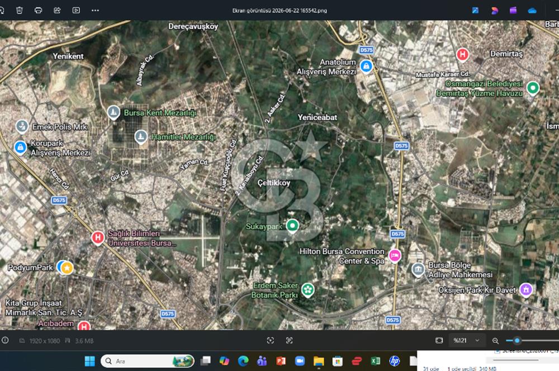Click the Hilton Bursa pink hotel pin
The height and width of the screenshot is (371, 559).
click(x=395, y=256)
